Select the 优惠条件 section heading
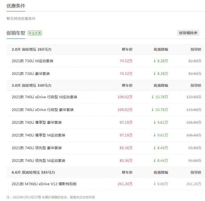The height and width of the screenshot is (201, 205). [x=16, y=6]
